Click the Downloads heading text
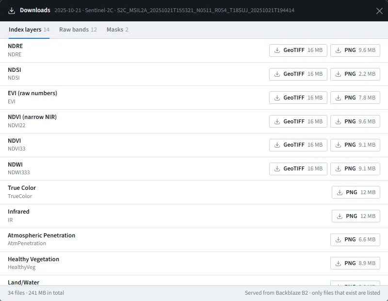Image resolution: width=388 pixels, height=301 pixels. click(35, 10)
